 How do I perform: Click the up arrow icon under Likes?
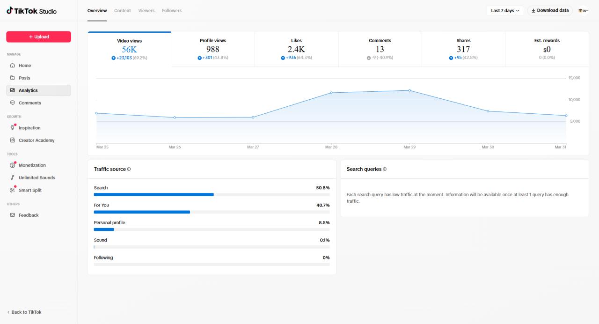click(x=283, y=58)
